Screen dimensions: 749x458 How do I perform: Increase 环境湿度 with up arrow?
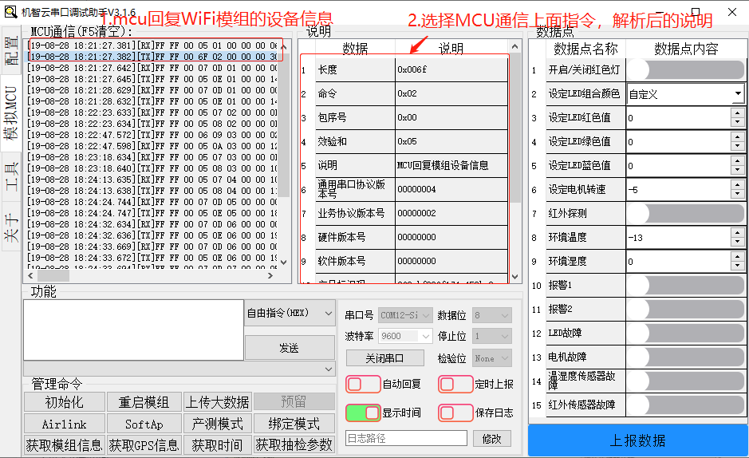click(x=738, y=257)
